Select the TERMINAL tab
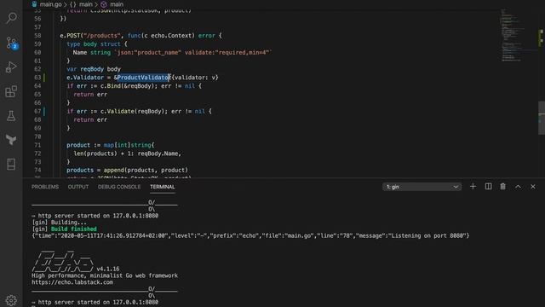This screenshot has height=307, width=545. coord(163,187)
